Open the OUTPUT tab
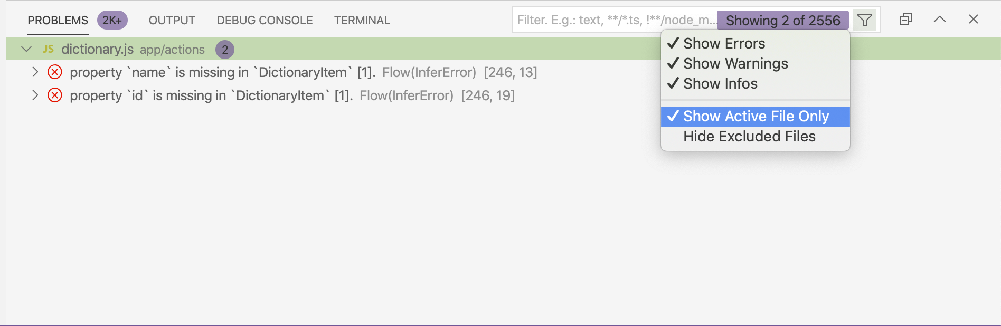 [171, 20]
